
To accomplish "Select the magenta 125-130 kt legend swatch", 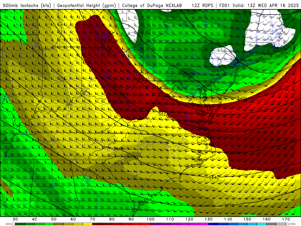I will point(204,224).
